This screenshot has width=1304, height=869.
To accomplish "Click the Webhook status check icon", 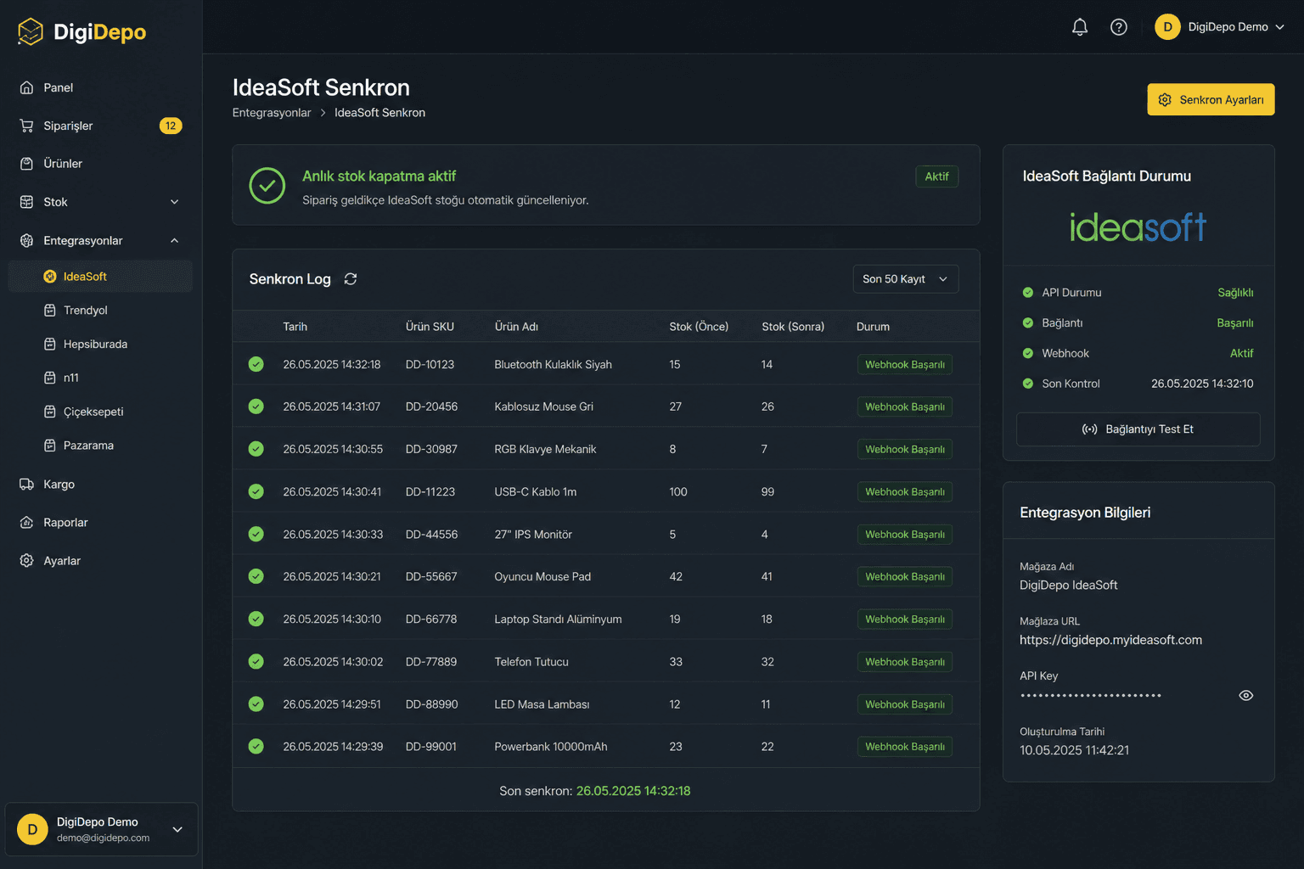I will click(x=1028, y=353).
